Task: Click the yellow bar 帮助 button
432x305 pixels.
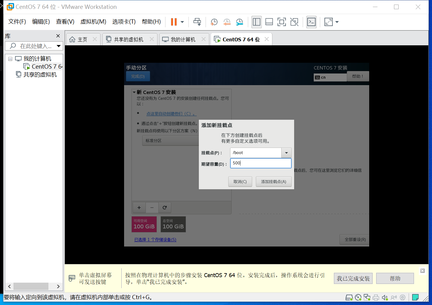Action: (x=395, y=279)
